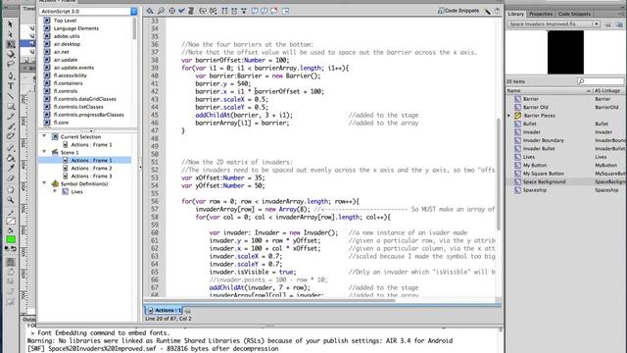Click the Help icon in Actions toolbar
627x353 pixels.
coord(497,11)
